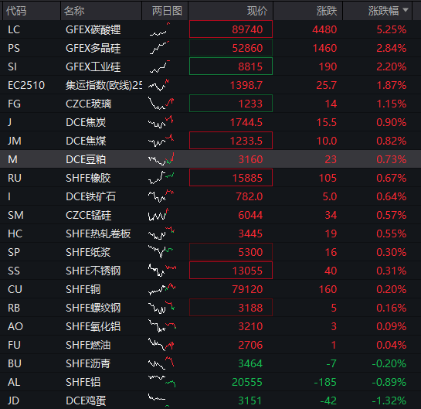Click the 5.25% change for LC
The width and height of the screenshot is (421, 409).
[391, 29]
